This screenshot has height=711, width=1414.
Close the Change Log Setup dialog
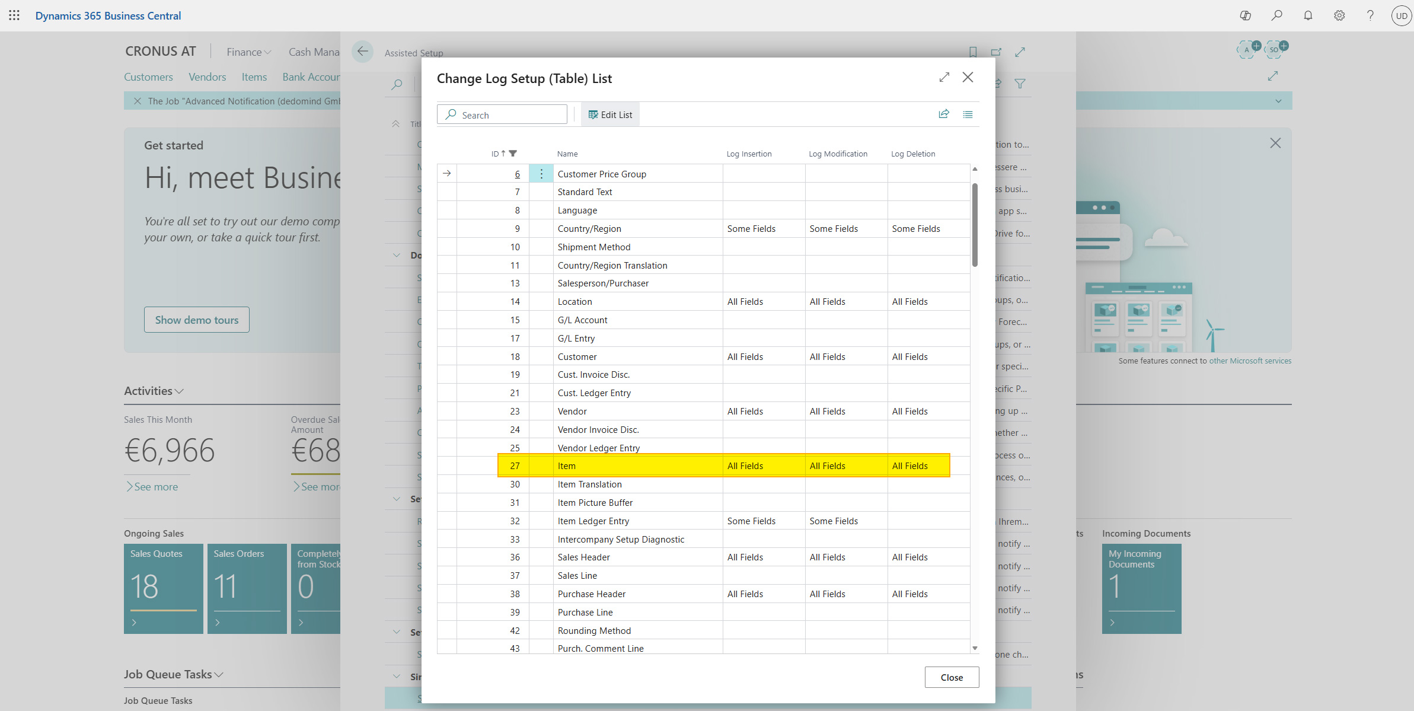[968, 77]
